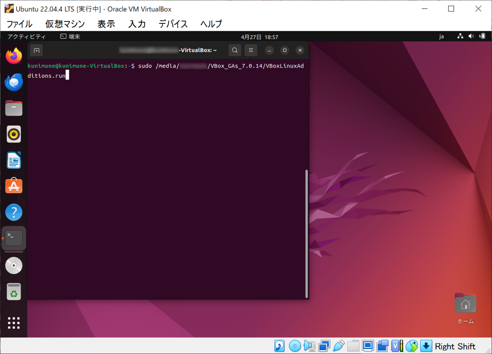Open the Files manager from the dock
The image size is (492, 354).
14,108
